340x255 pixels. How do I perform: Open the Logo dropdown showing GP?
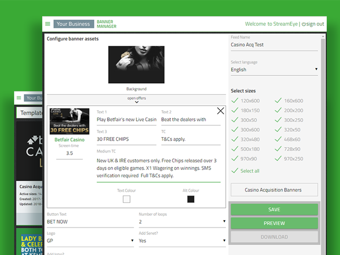coord(90,241)
